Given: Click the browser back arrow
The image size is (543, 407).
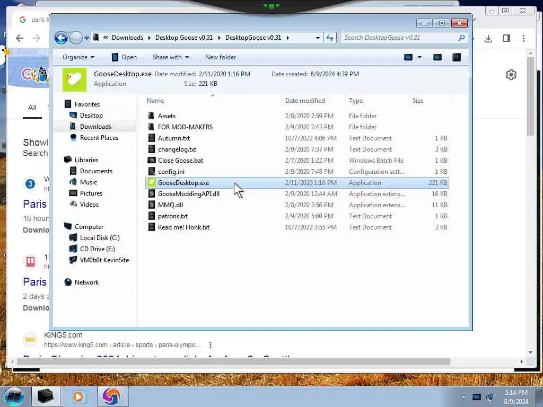Looking at the screenshot, I should tap(20, 38).
